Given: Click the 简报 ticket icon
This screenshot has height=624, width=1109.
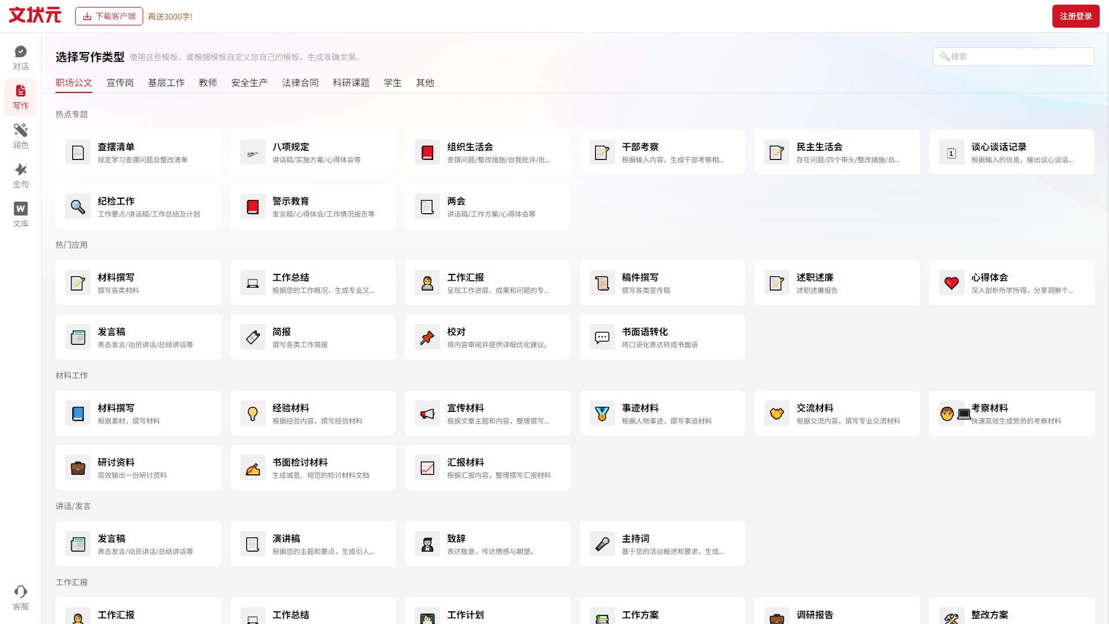Looking at the screenshot, I should (252, 337).
